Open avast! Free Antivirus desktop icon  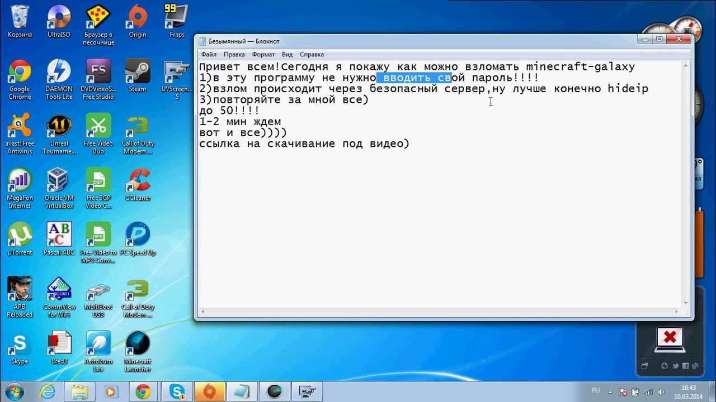[x=20, y=135]
